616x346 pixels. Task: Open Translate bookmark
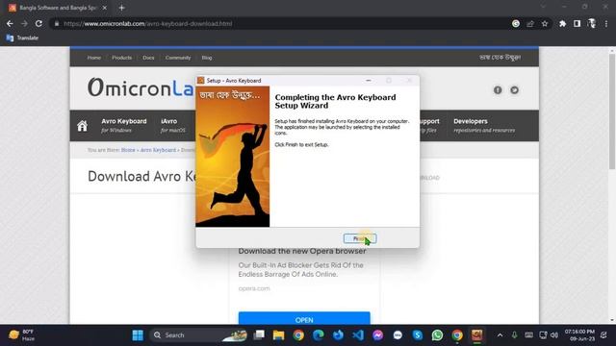coord(22,38)
